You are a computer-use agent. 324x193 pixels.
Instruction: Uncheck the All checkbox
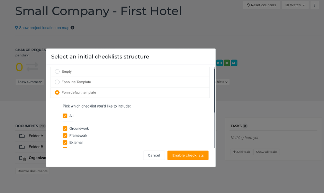coord(65,116)
